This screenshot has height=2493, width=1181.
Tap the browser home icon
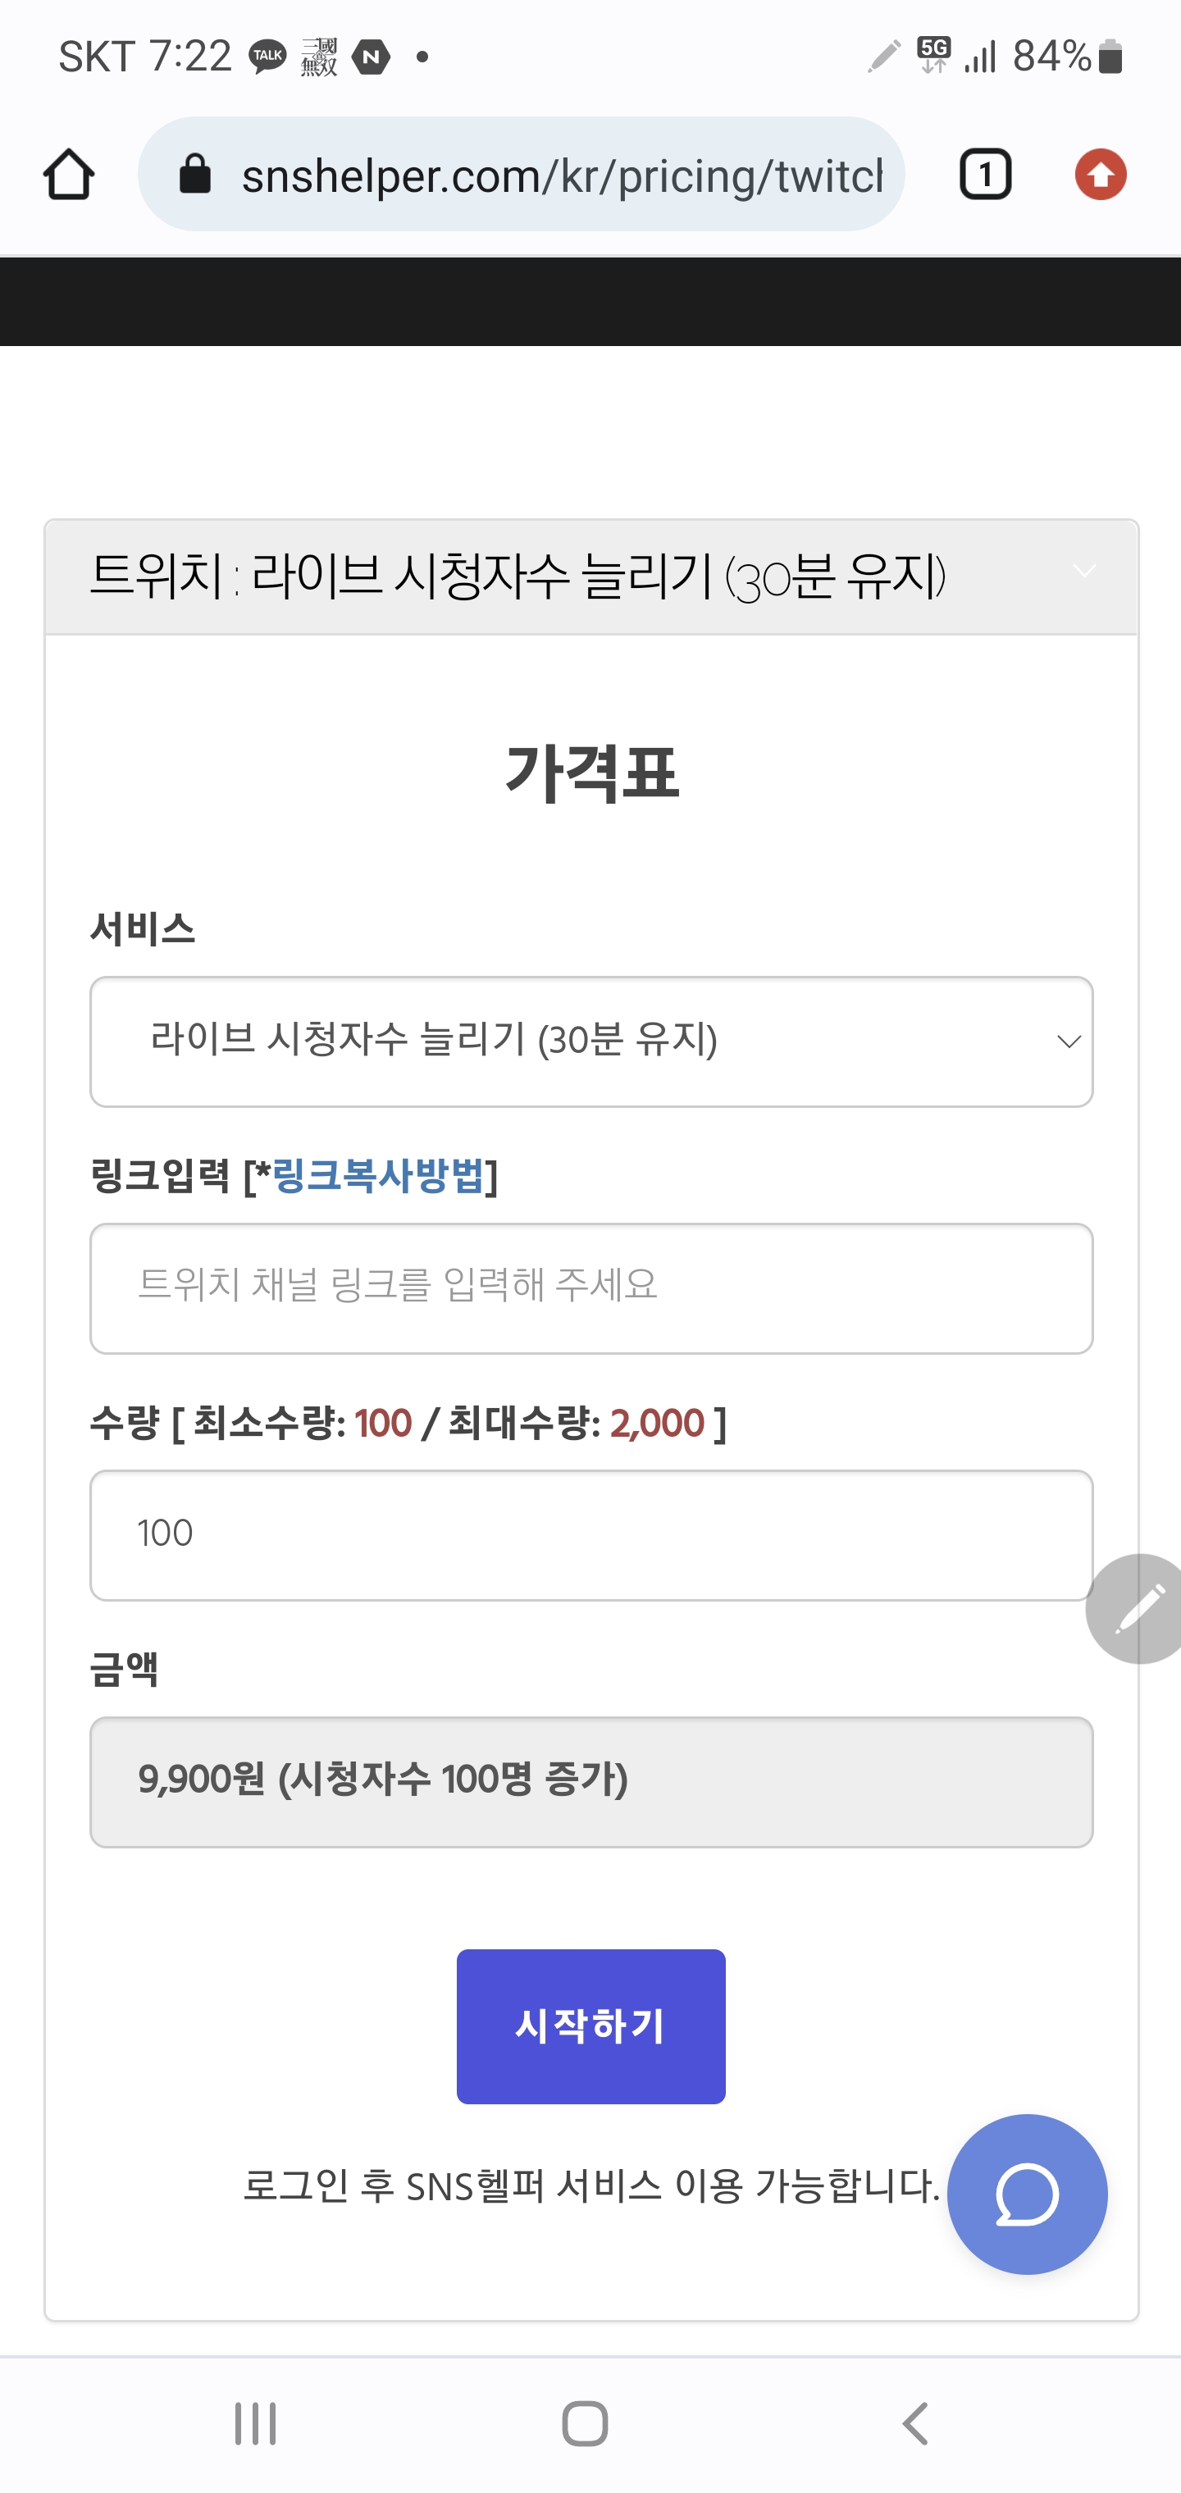pos(69,175)
